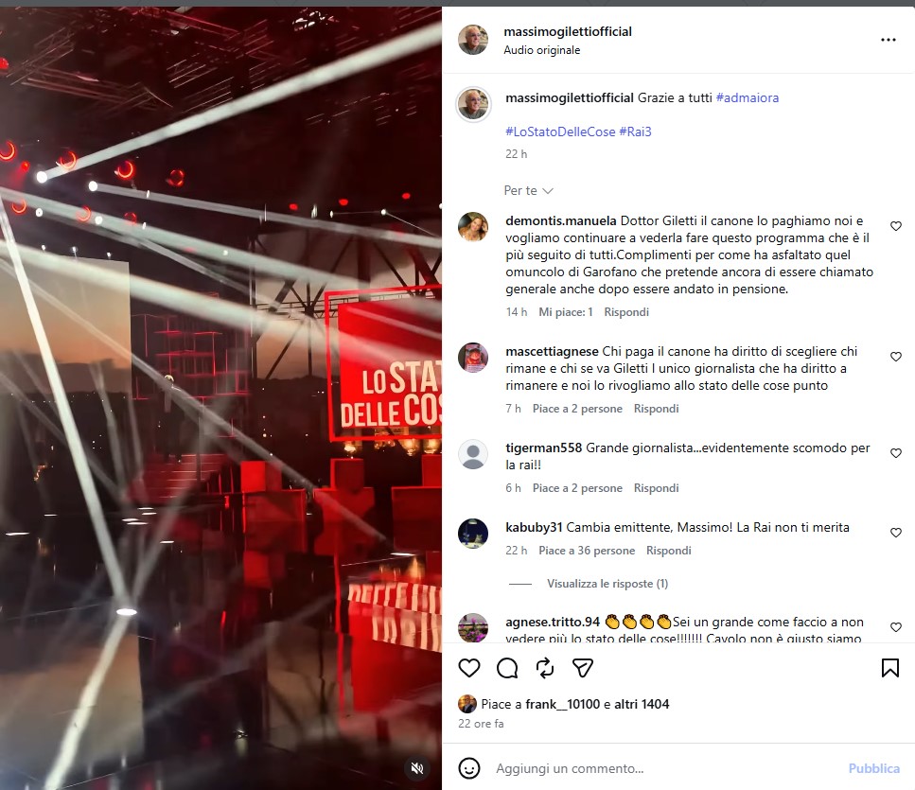The height and width of the screenshot is (790, 915).
Task: Open kabuby31's profile picture
Action: click(473, 534)
